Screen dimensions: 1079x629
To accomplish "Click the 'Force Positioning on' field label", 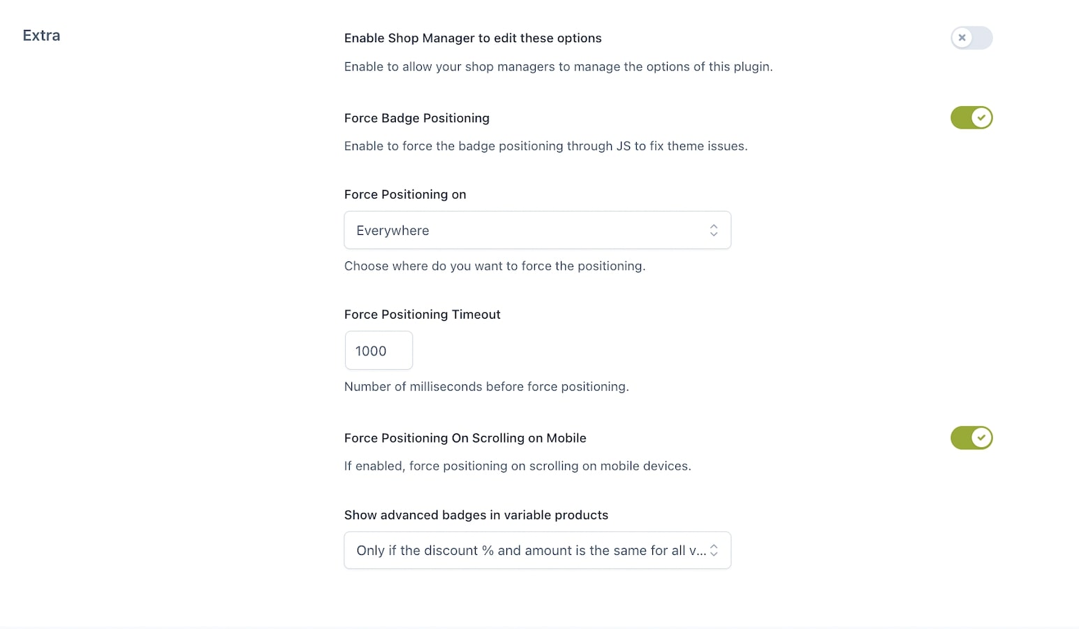I will coord(405,194).
